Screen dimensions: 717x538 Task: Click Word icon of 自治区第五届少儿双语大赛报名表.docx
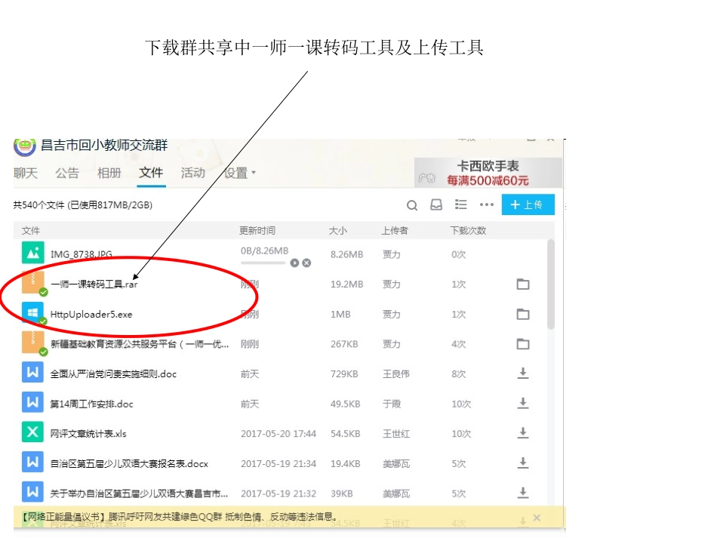pos(33,462)
